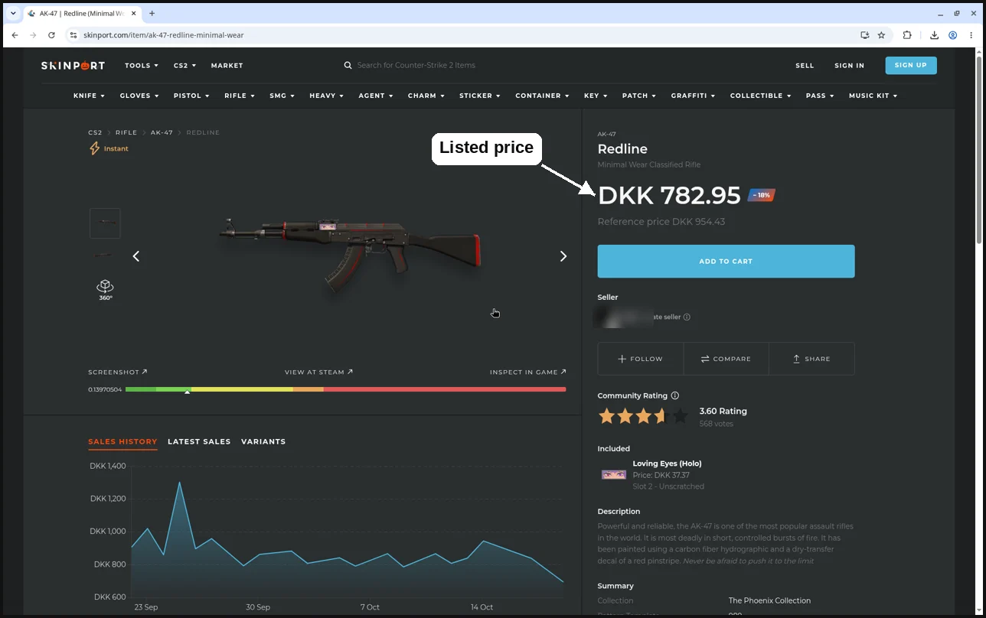Open the GLOVES category dropdown
Image resolution: width=986 pixels, height=618 pixels.
(139, 96)
